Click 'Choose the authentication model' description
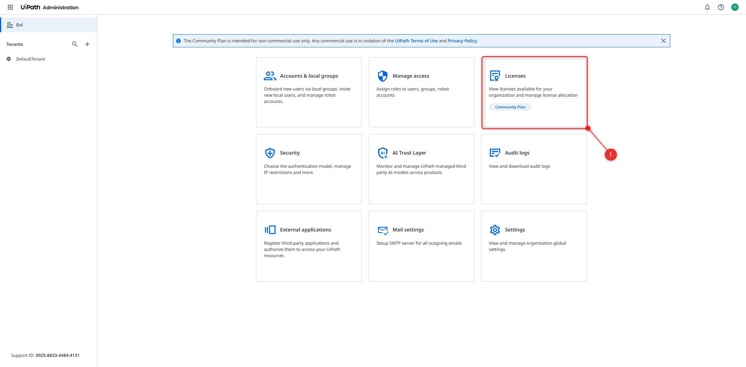Screen dimensions: 746x367 point(307,169)
